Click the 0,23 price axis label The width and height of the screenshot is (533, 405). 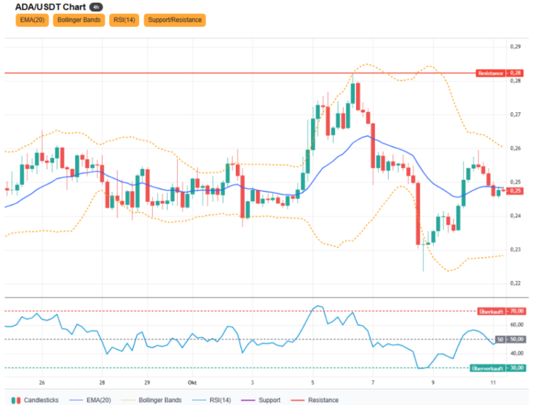click(516, 250)
